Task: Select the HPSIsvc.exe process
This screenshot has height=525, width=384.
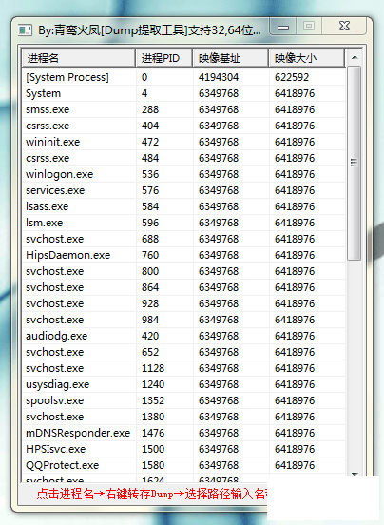Action: click(x=183, y=449)
